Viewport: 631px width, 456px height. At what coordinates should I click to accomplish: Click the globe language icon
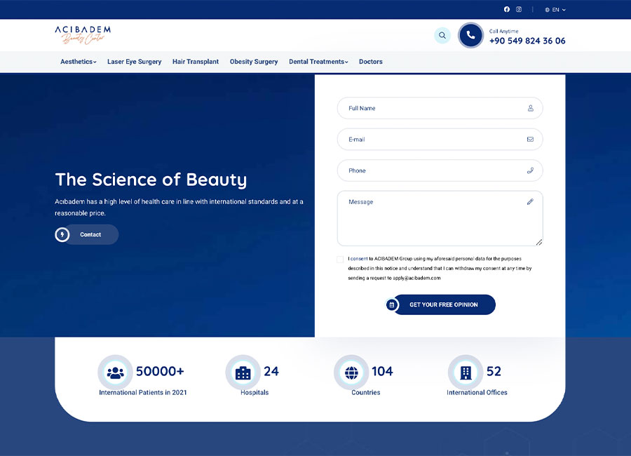[548, 10]
